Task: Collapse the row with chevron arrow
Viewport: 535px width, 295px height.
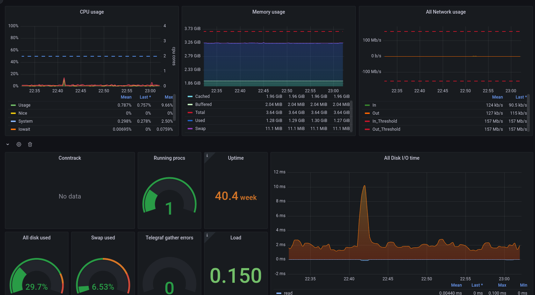Action: (8, 144)
